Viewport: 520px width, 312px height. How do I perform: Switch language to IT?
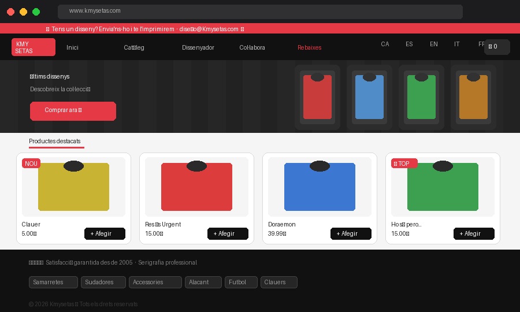[x=456, y=44]
